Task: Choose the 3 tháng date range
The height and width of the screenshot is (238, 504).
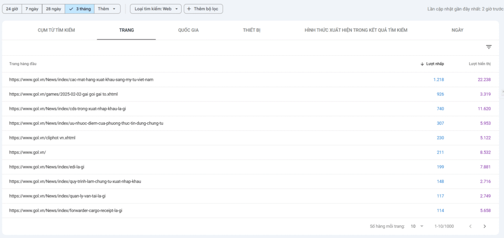Action: click(x=79, y=9)
